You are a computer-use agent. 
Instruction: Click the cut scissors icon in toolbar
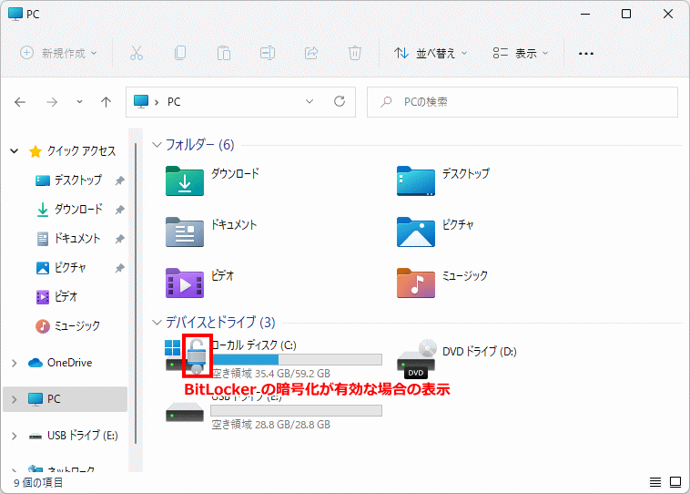pos(137,53)
